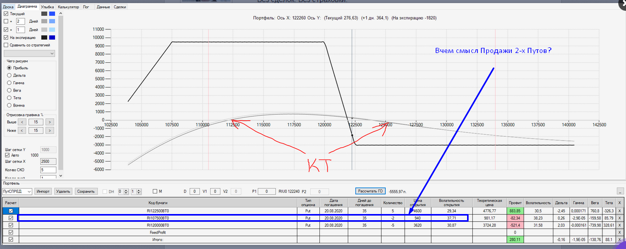Click the 4776,77 theoretical price cell

(489, 211)
